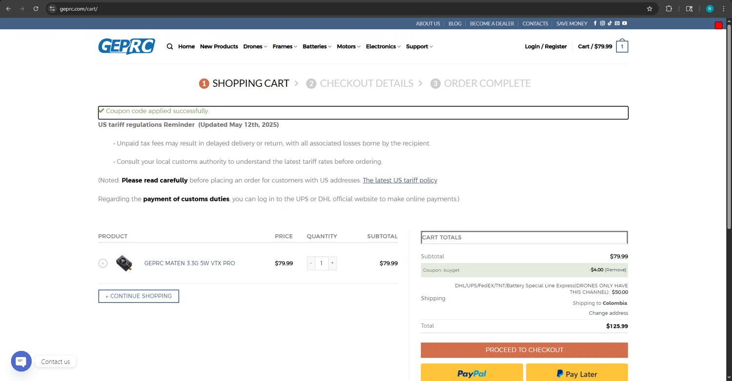Remove the buyget coupon

[x=615, y=270]
